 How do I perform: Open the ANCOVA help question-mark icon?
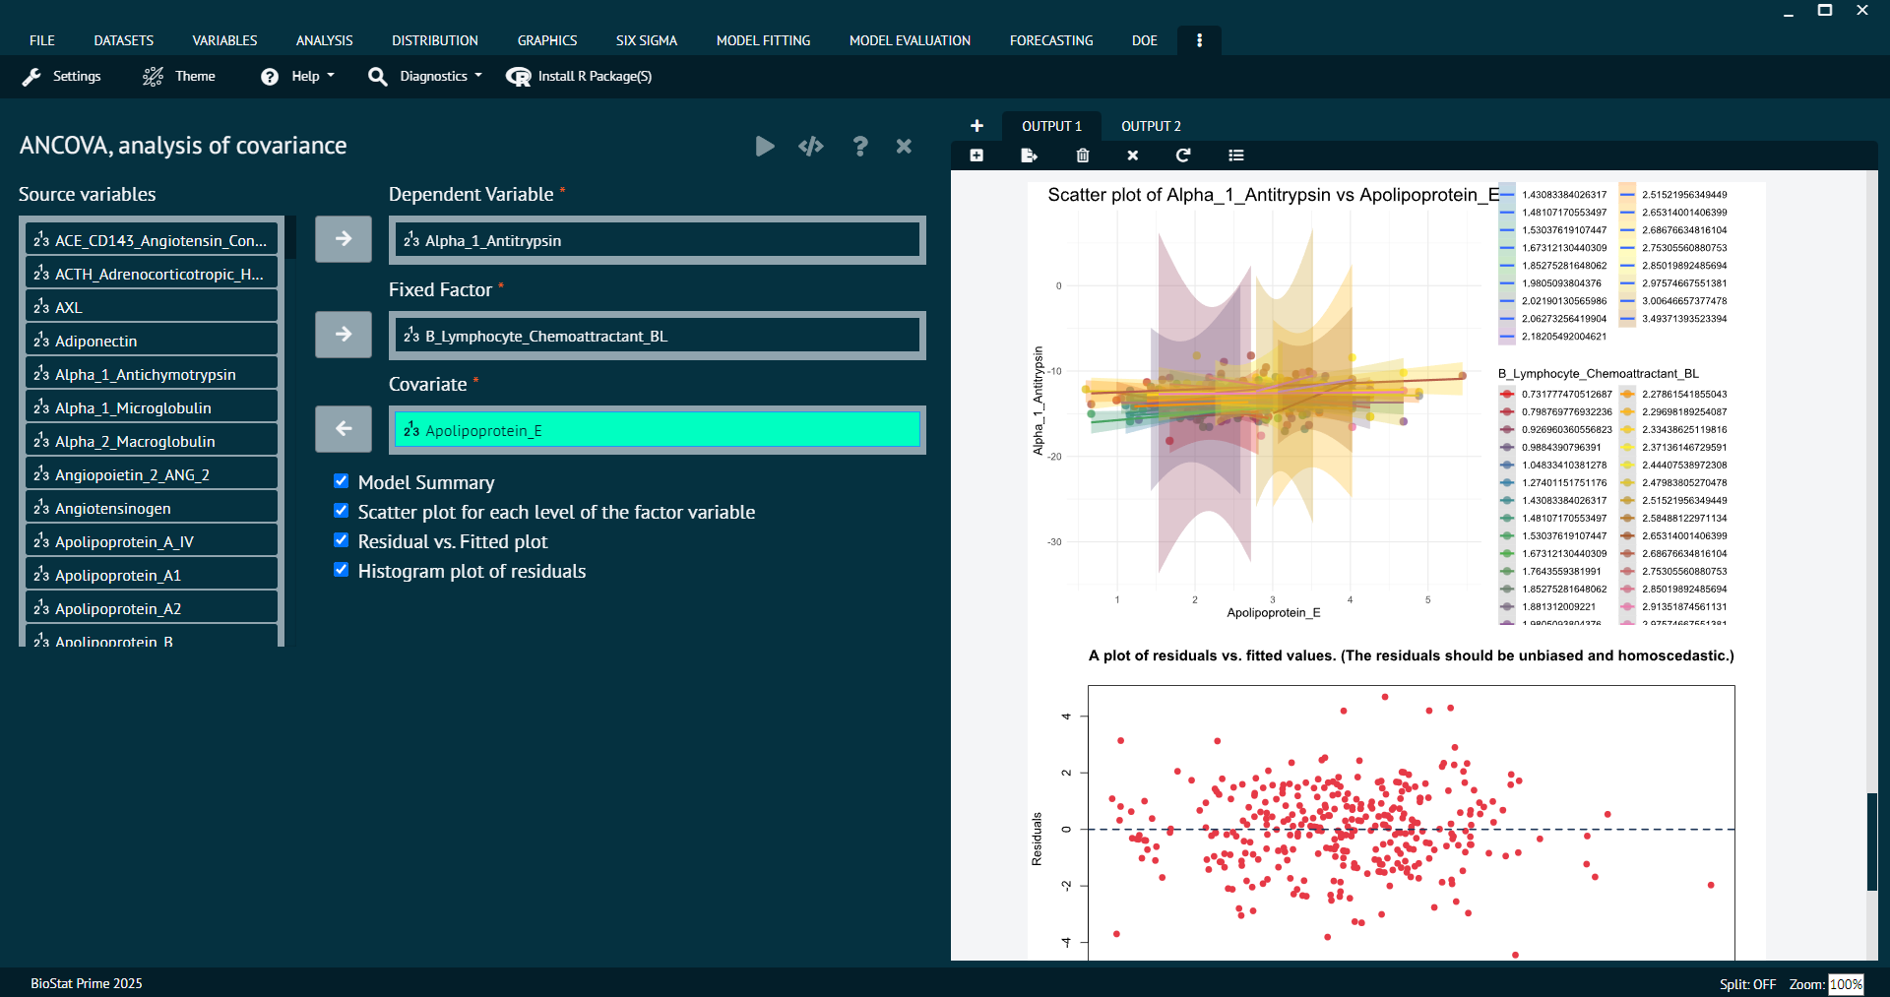tap(860, 147)
